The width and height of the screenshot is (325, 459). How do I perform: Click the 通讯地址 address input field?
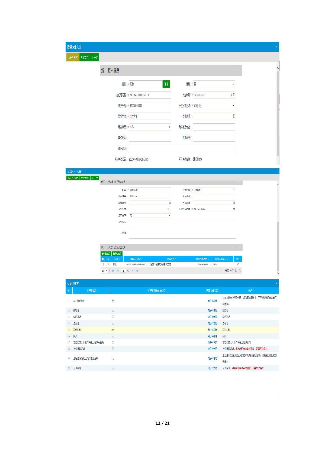click(x=182, y=148)
